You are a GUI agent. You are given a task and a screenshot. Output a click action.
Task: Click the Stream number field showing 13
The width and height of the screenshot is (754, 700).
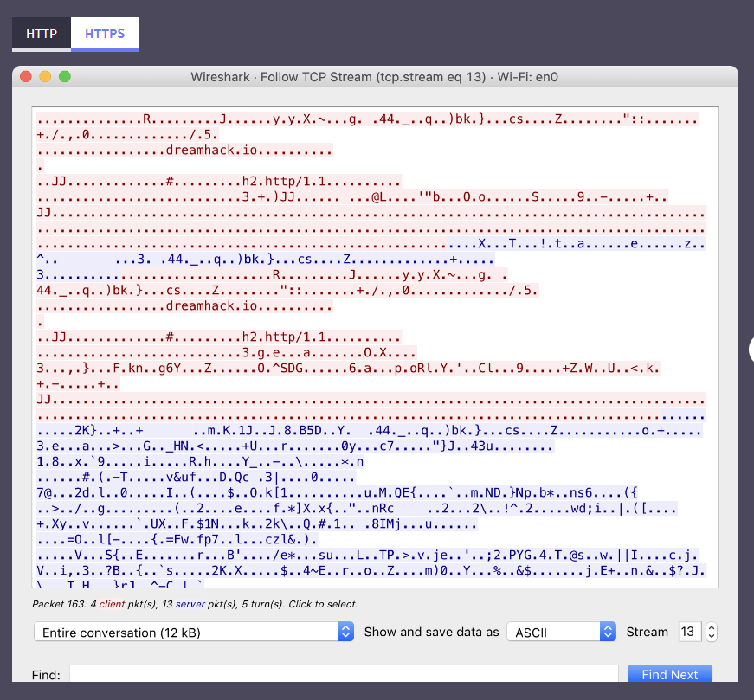(x=690, y=632)
